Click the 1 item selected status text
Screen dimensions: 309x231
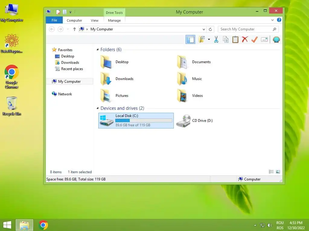pos(80,172)
